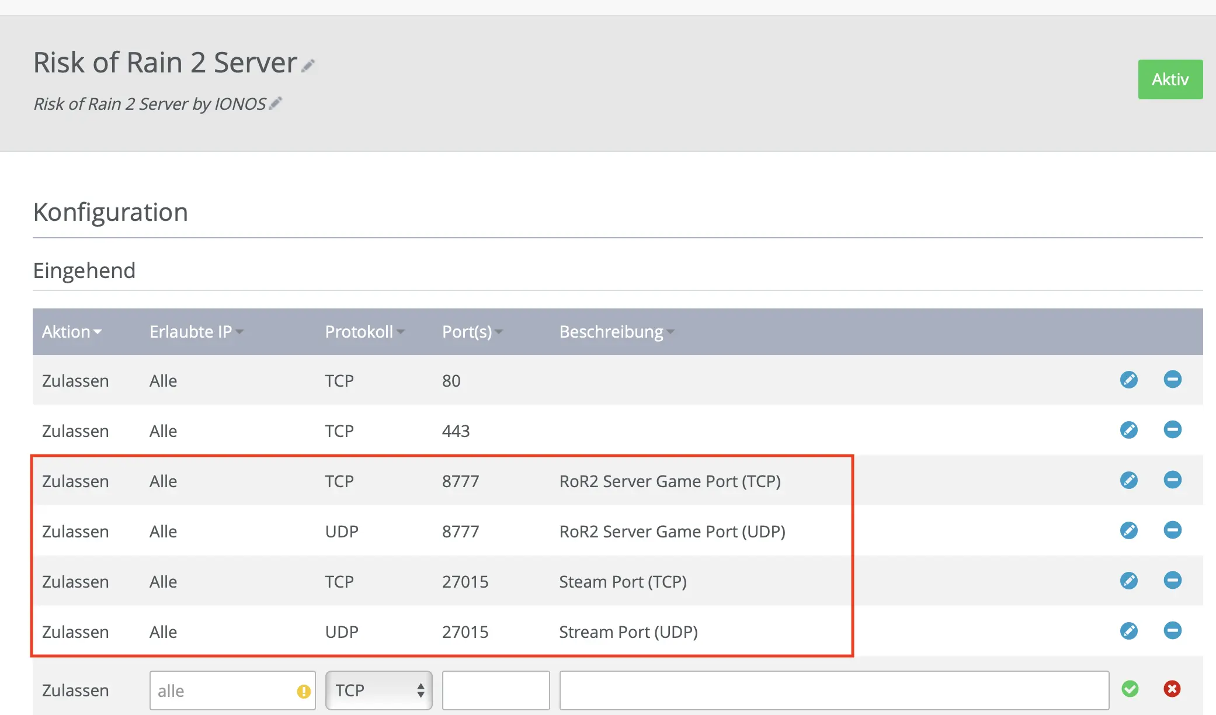Click 'RoR2 Server Game Port (UDP)' description text
The image size is (1216, 715).
coord(672,532)
